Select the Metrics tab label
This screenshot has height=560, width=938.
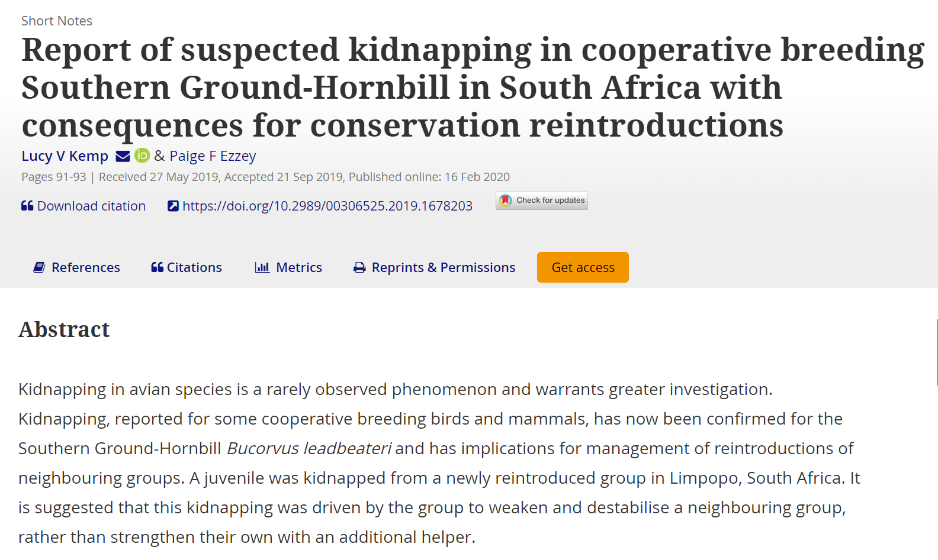pos(299,267)
